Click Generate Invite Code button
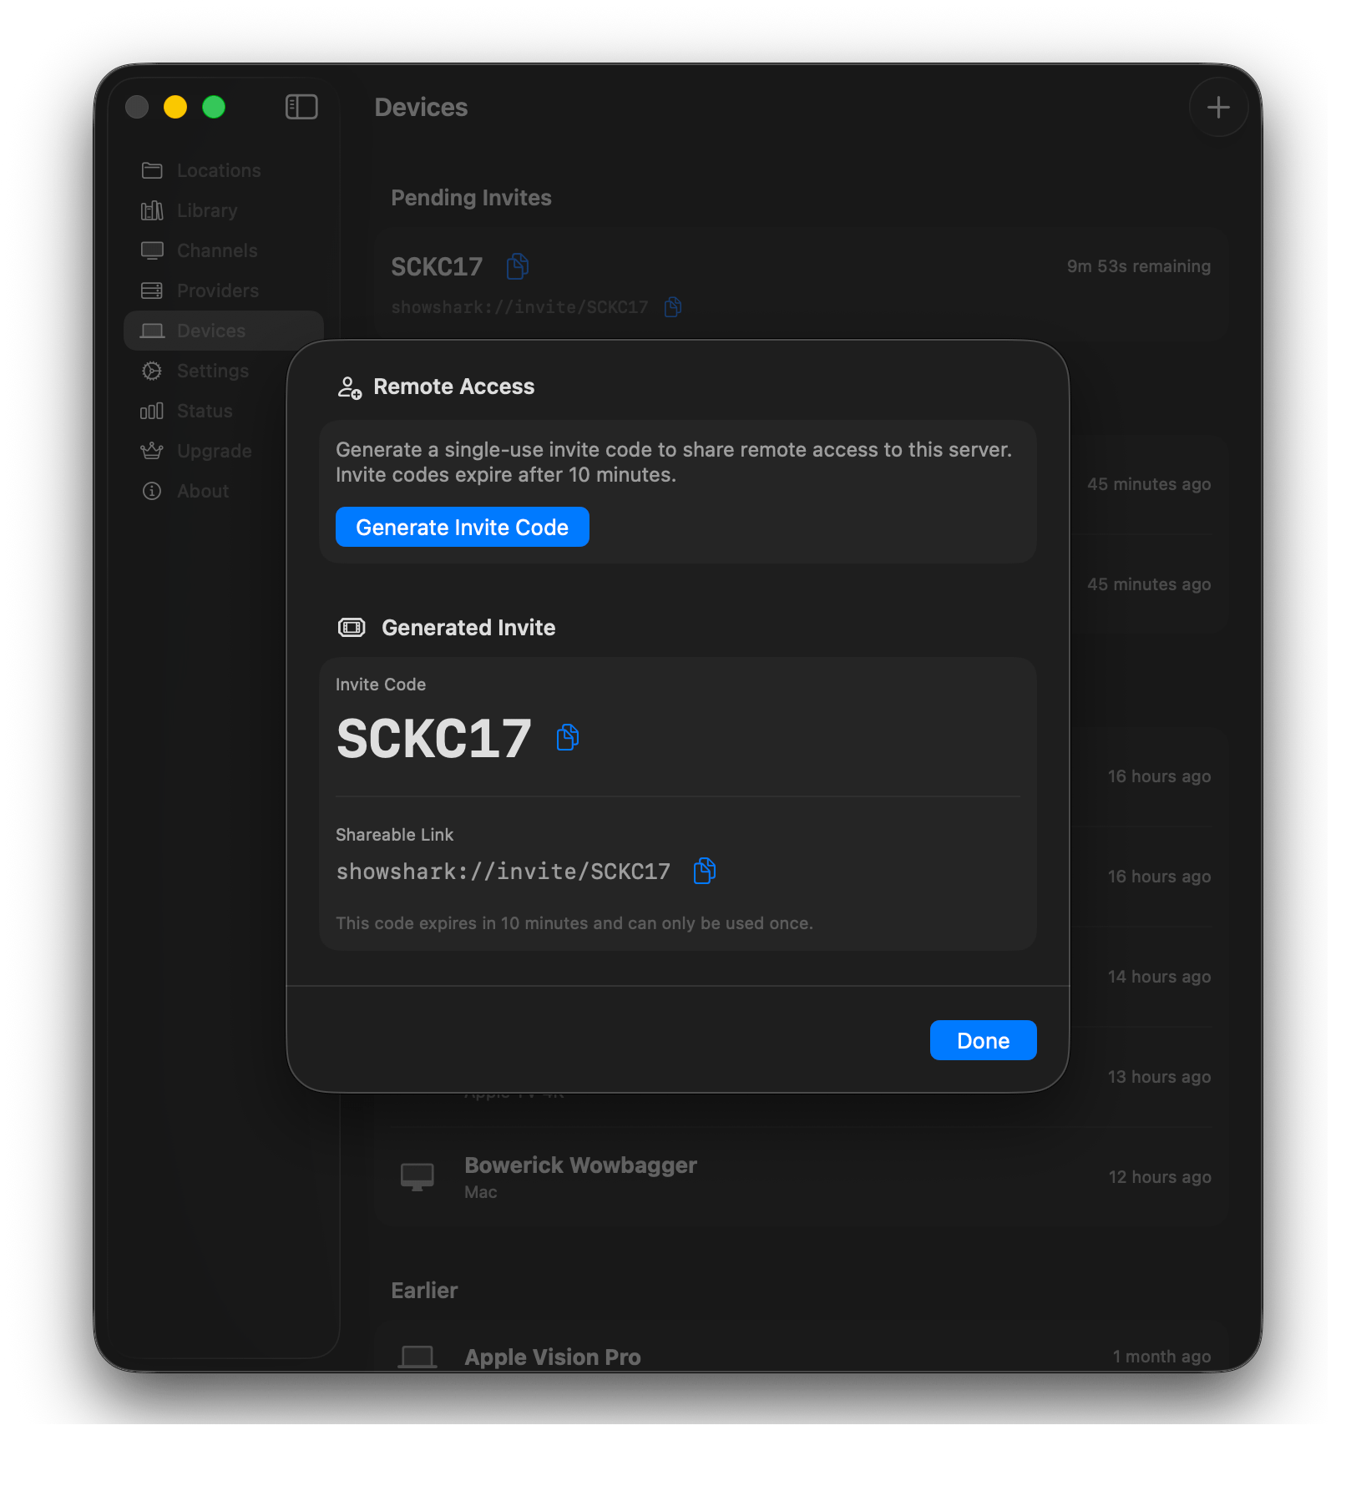 (x=462, y=527)
